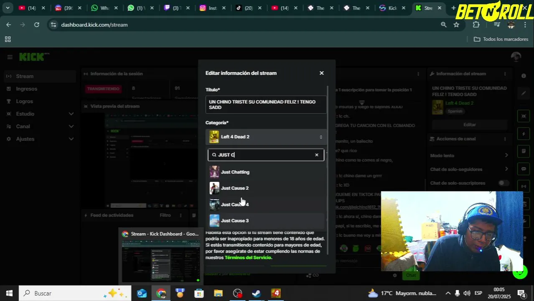
Task: Clear the category search field text
Action: click(x=317, y=155)
